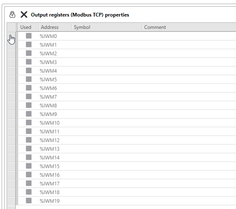
Task: Click the Comment field for %IWM1
Action: point(189,45)
